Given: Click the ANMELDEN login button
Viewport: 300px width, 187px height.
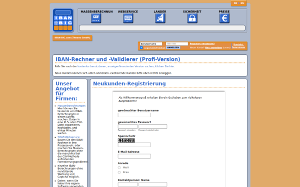Looking at the screenshot, I should point(173,47).
